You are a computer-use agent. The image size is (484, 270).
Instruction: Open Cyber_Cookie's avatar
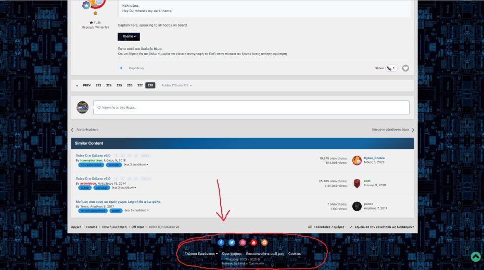click(357, 160)
